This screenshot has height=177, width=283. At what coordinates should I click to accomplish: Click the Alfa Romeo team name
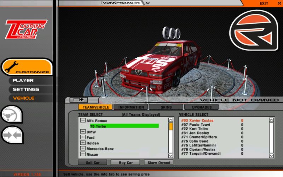(x=97, y=121)
